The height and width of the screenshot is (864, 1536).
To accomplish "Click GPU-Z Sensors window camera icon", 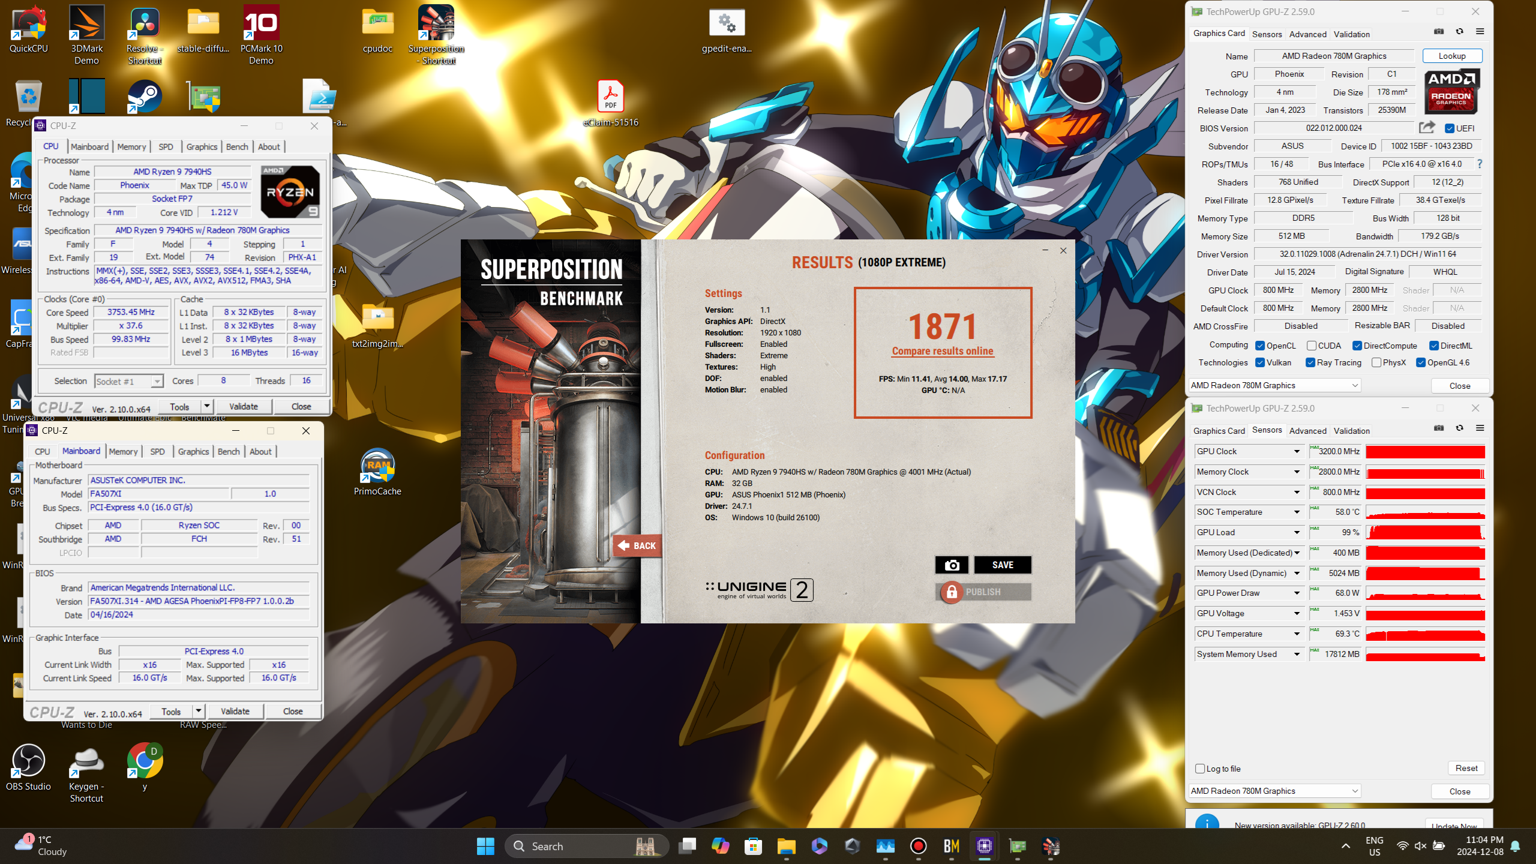I will [1439, 428].
